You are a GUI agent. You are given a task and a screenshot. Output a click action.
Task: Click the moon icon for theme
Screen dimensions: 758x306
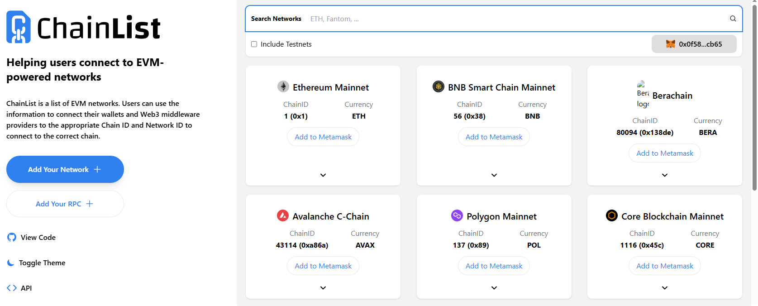(11, 263)
